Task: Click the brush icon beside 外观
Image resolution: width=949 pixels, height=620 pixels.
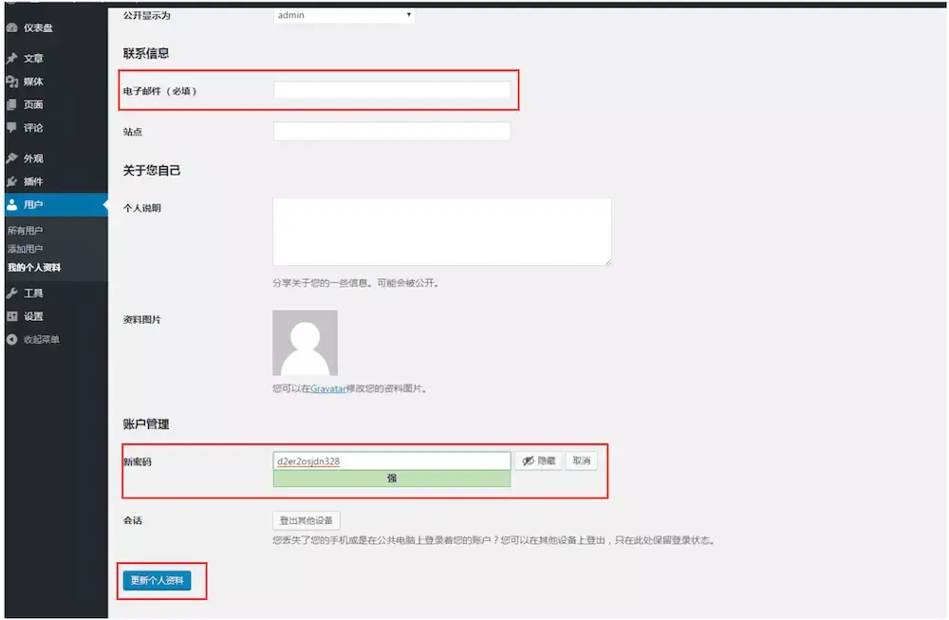Action: point(11,158)
